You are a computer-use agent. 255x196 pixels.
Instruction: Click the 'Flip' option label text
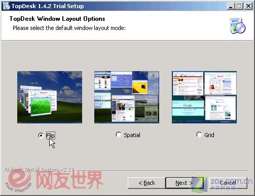[50, 136]
